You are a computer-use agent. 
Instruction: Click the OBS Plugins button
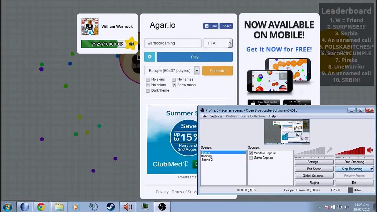click(314, 183)
